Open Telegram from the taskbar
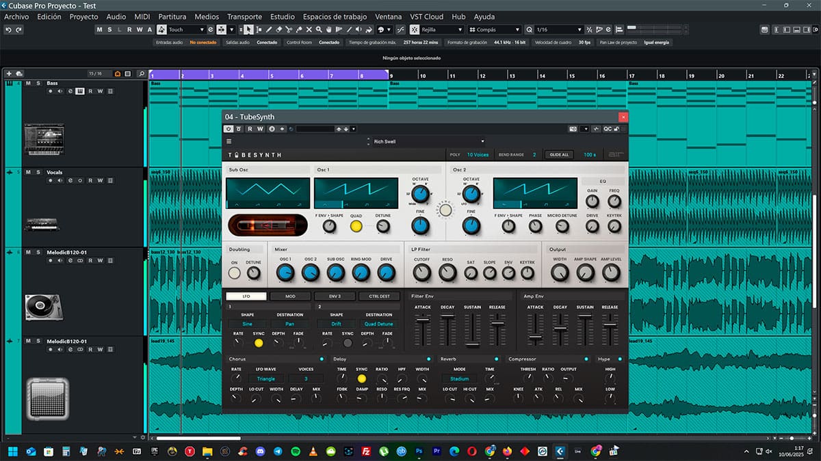This screenshot has height=461, width=821. click(x=277, y=451)
